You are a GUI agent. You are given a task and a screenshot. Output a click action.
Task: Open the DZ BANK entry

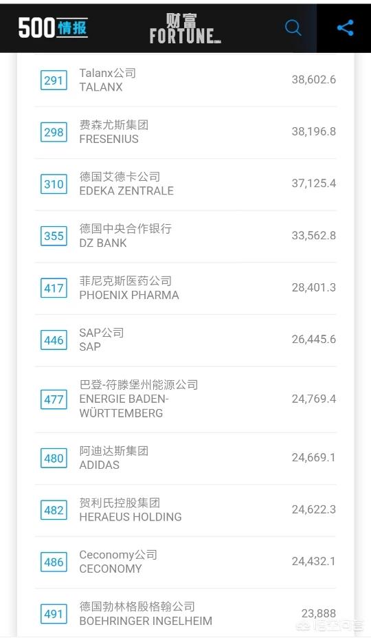pos(185,236)
